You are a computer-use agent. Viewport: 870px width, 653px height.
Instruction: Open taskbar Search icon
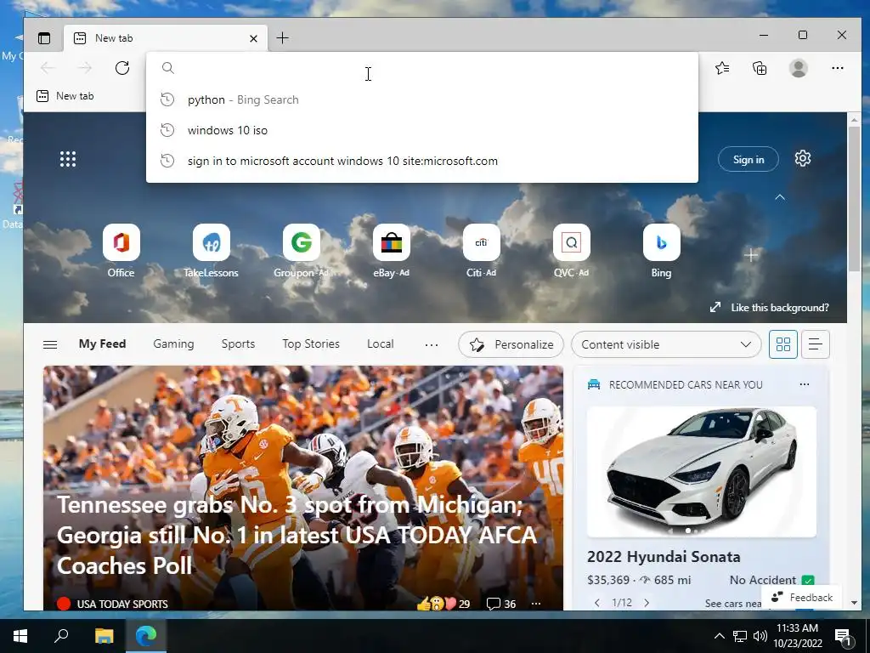[x=61, y=636]
